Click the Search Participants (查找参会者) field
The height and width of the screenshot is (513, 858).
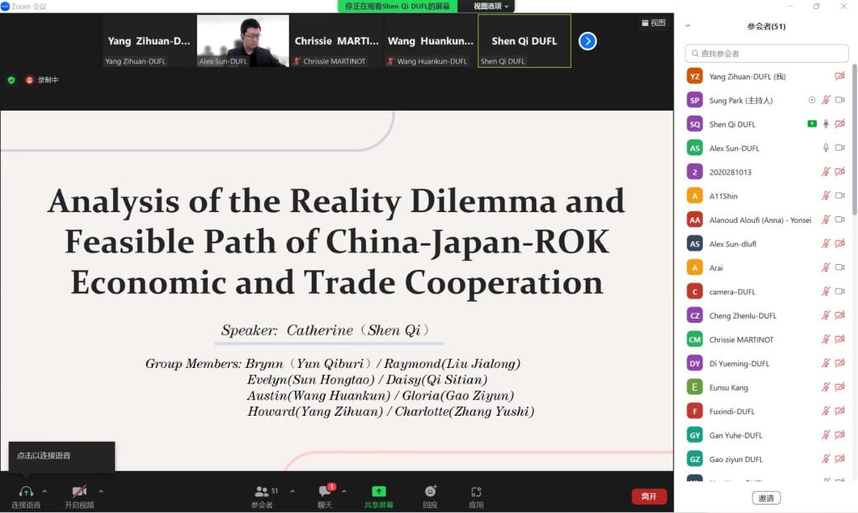pyautogui.click(x=766, y=54)
